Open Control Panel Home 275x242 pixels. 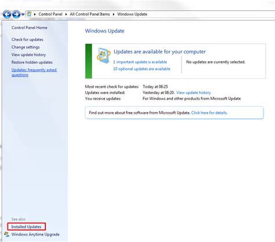[x=29, y=28]
